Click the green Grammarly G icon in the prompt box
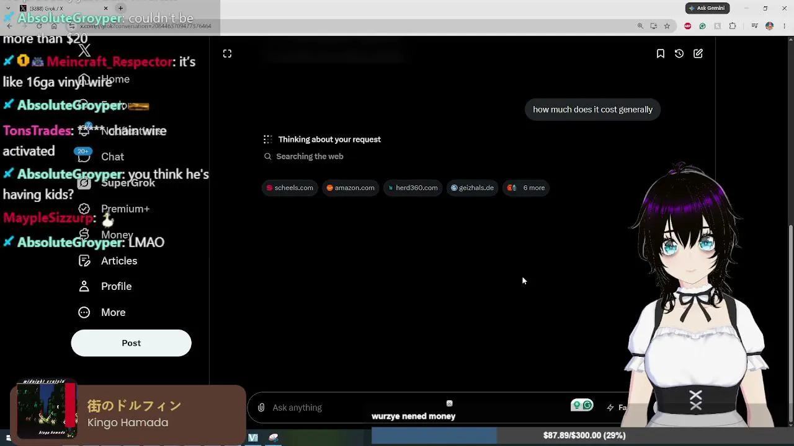 click(587, 406)
